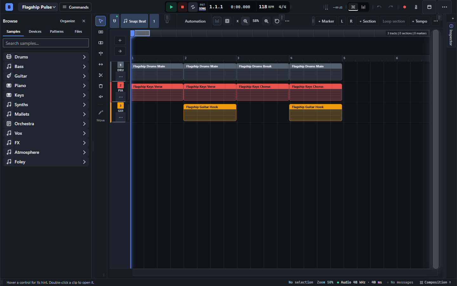Screen dimensions: 457x286
Task: Open more timeline options after reset zoom
Action: click(287, 21)
